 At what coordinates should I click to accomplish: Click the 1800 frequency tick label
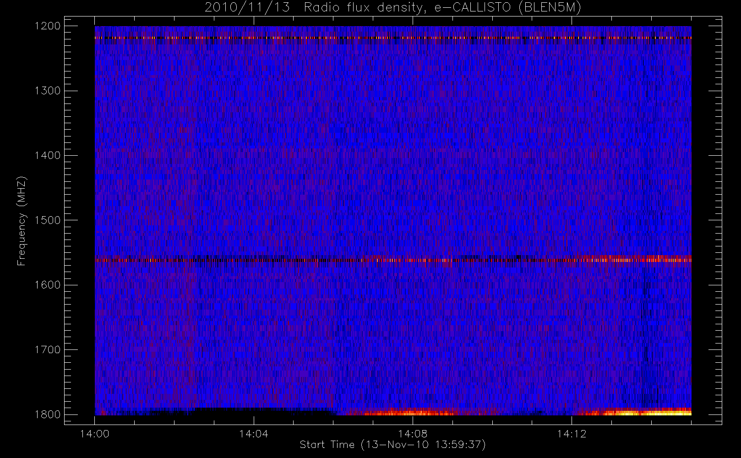click(48, 414)
